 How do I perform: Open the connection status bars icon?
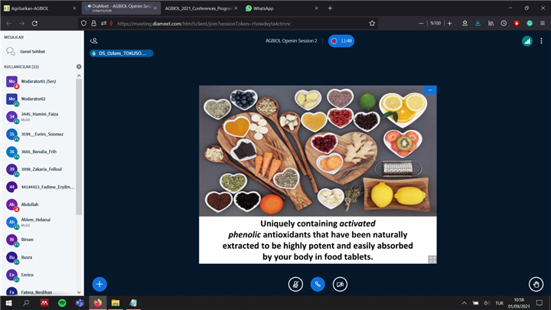pyautogui.click(x=527, y=41)
